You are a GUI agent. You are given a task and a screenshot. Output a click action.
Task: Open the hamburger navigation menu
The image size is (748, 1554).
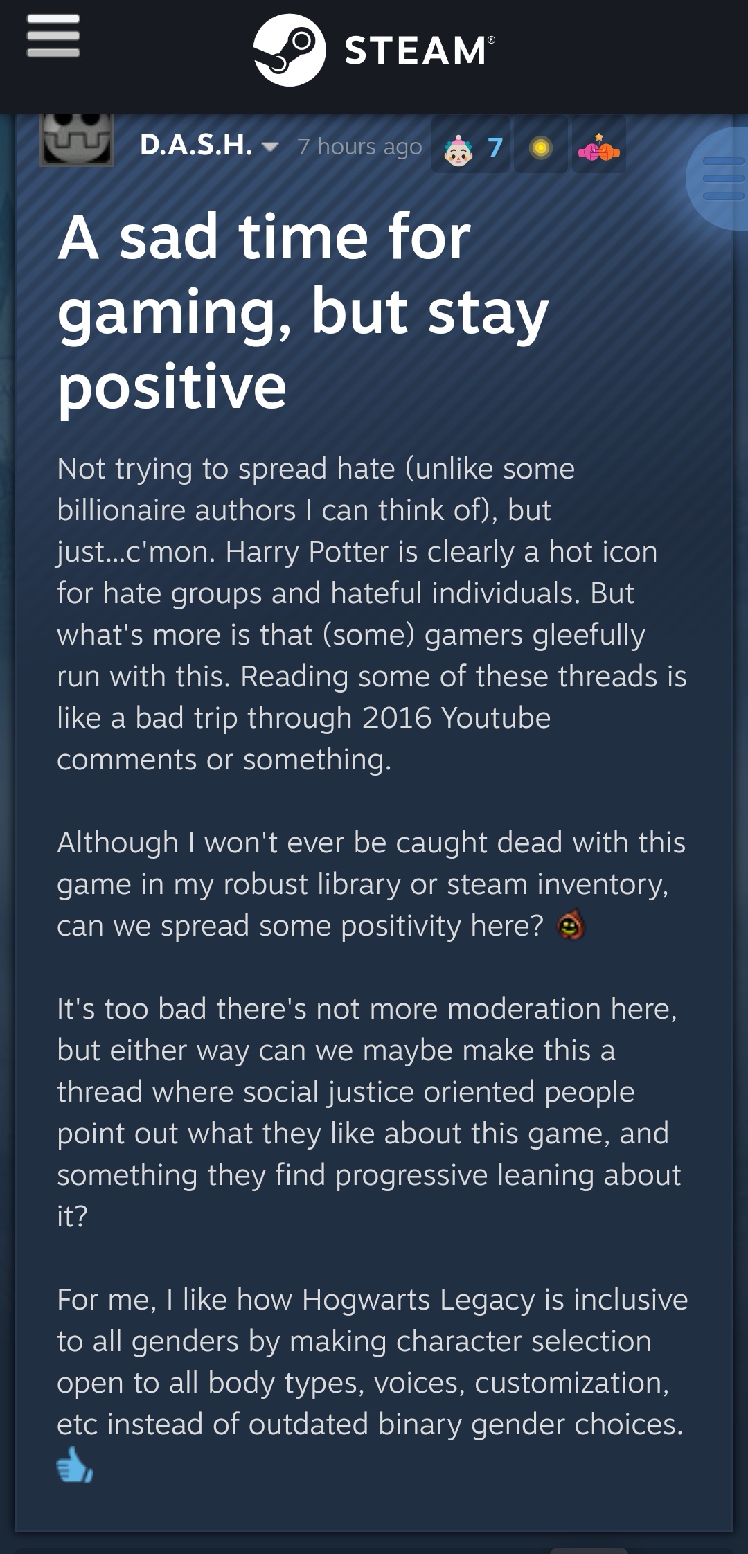[x=53, y=36]
